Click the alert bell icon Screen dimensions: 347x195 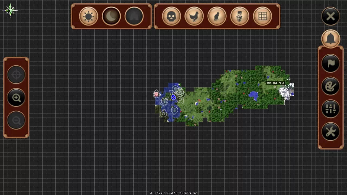click(331, 39)
